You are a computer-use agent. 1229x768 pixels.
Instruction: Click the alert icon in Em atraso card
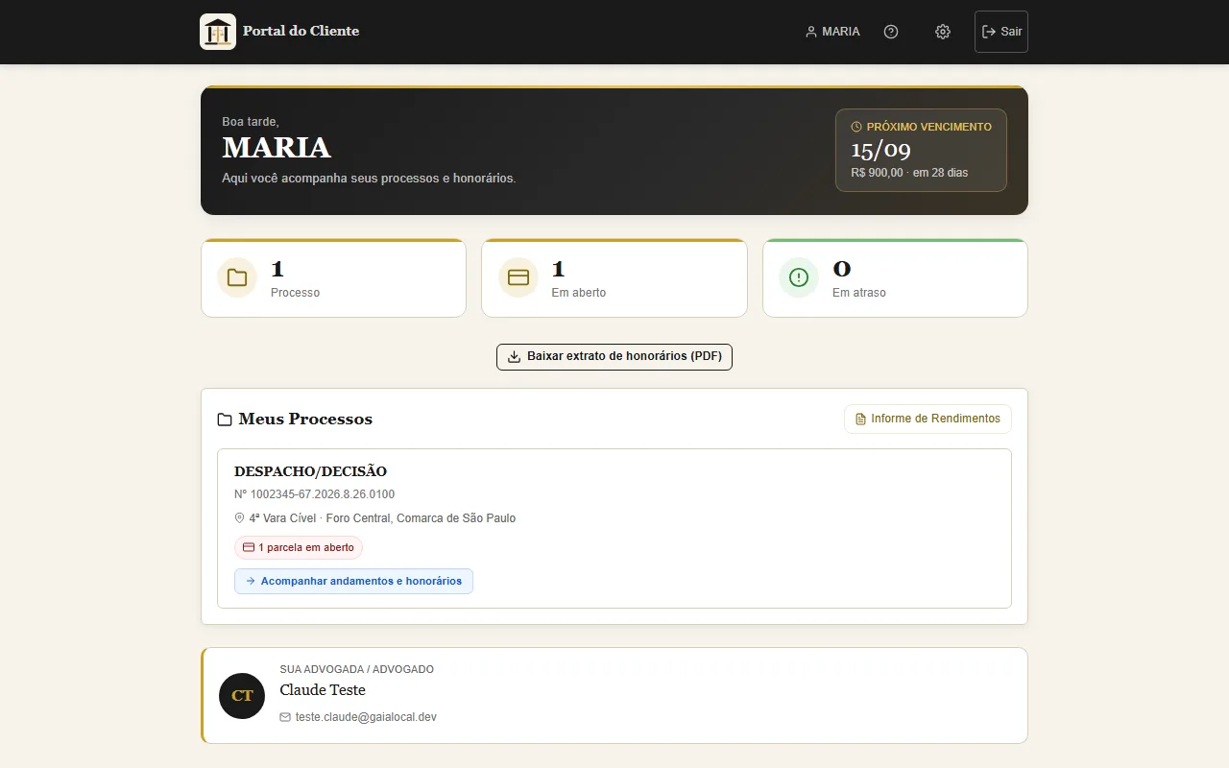coord(799,278)
